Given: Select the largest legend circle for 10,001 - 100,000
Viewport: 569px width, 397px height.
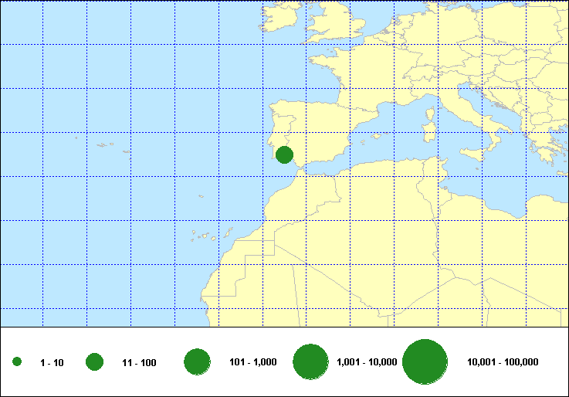Looking at the screenshot, I should click(425, 361).
